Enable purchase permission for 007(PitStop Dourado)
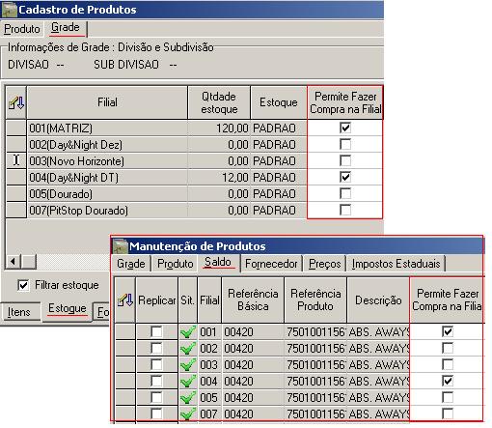Screen dimensions: 492x428 click(x=345, y=210)
